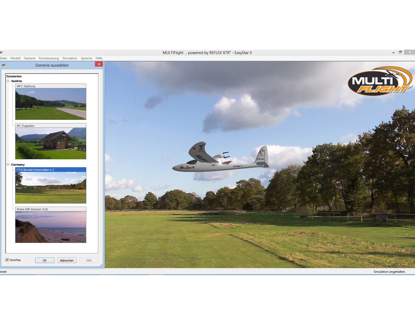Viewport: 415px width, 325px height.
Task: Click the MULTIflight logo in the viewport
Action: (x=380, y=81)
